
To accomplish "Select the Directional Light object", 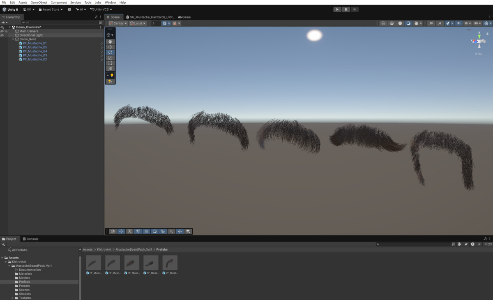I will (x=31, y=35).
